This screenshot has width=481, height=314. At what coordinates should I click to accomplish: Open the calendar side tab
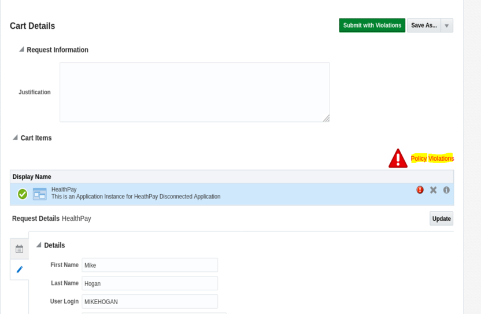coord(19,249)
